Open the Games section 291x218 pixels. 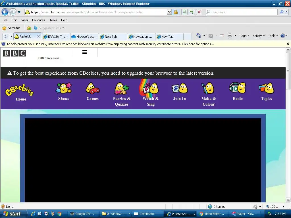[x=92, y=92]
